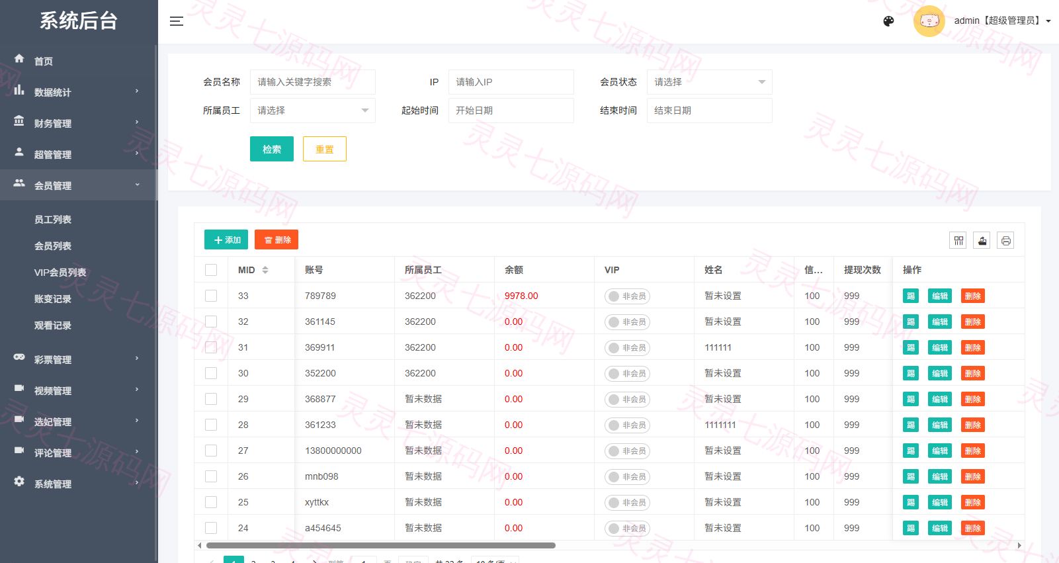This screenshot has width=1059, height=563.
Task: Click the bar chart icon for 数据统计
Action: click(x=19, y=90)
